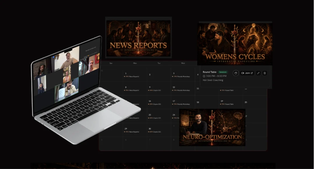Viewport: 314px width, 169px height.
Task: Click the Join video button for Round Table
Action: 247,73
